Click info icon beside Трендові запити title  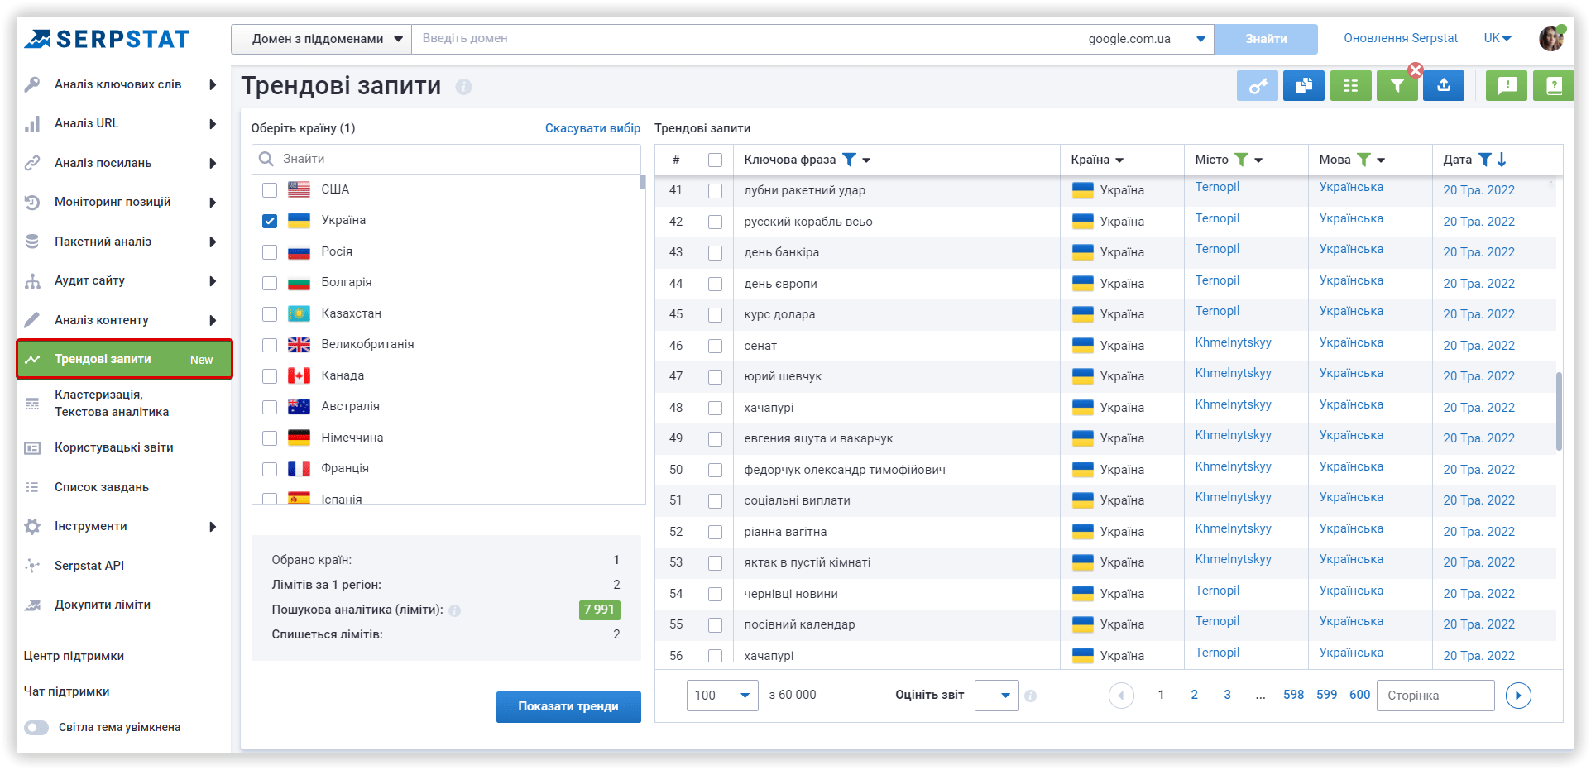tap(463, 87)
